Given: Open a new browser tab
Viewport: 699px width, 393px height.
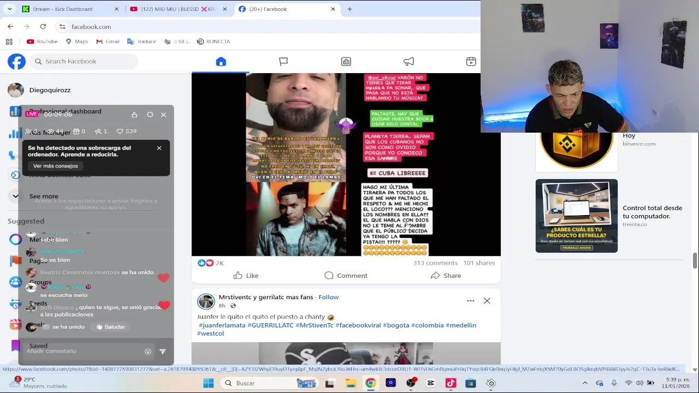Looking at the screenshot, I should pos(349,9).
